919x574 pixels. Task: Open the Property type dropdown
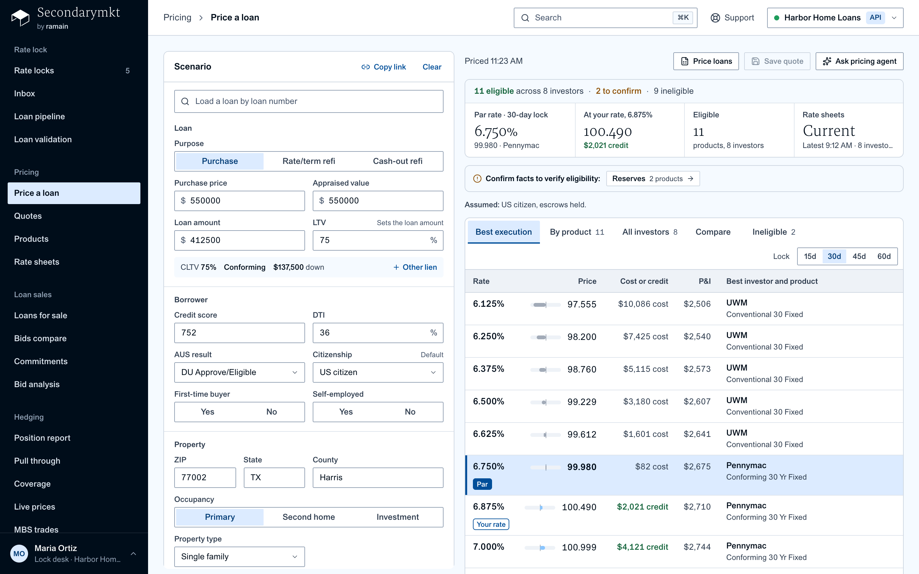239,556
